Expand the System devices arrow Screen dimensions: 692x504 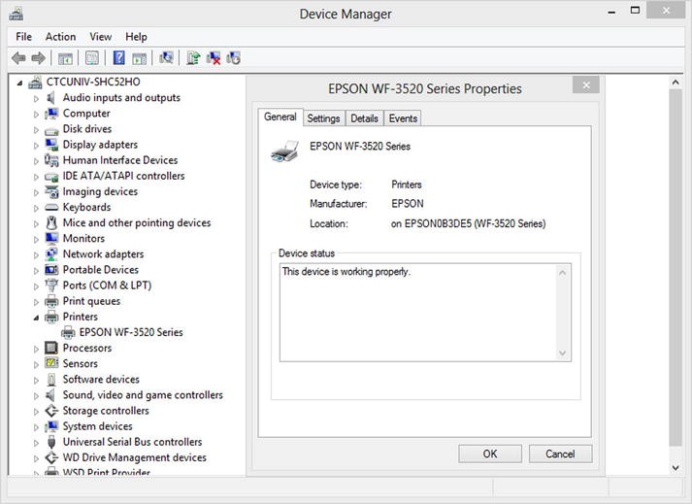[36, 426]
